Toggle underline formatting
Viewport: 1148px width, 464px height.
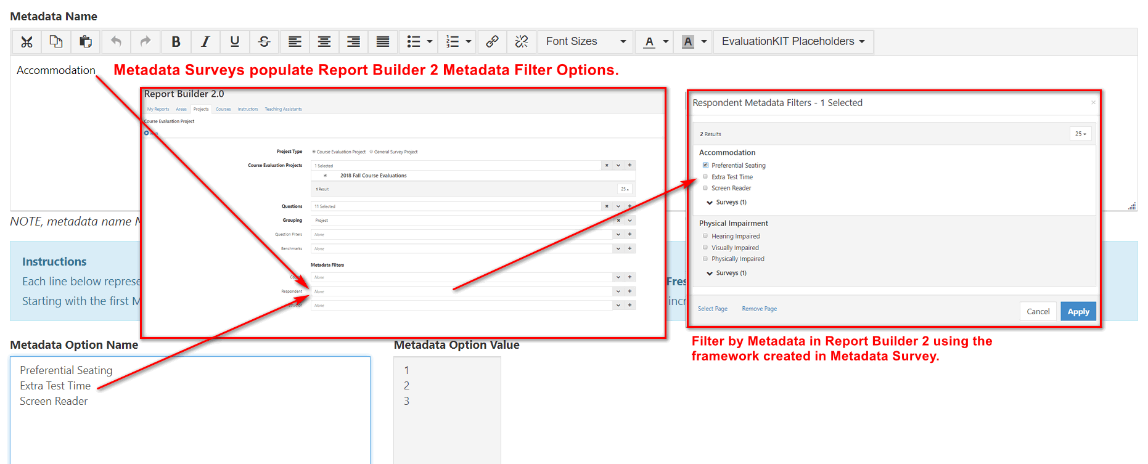coord(234,42)
